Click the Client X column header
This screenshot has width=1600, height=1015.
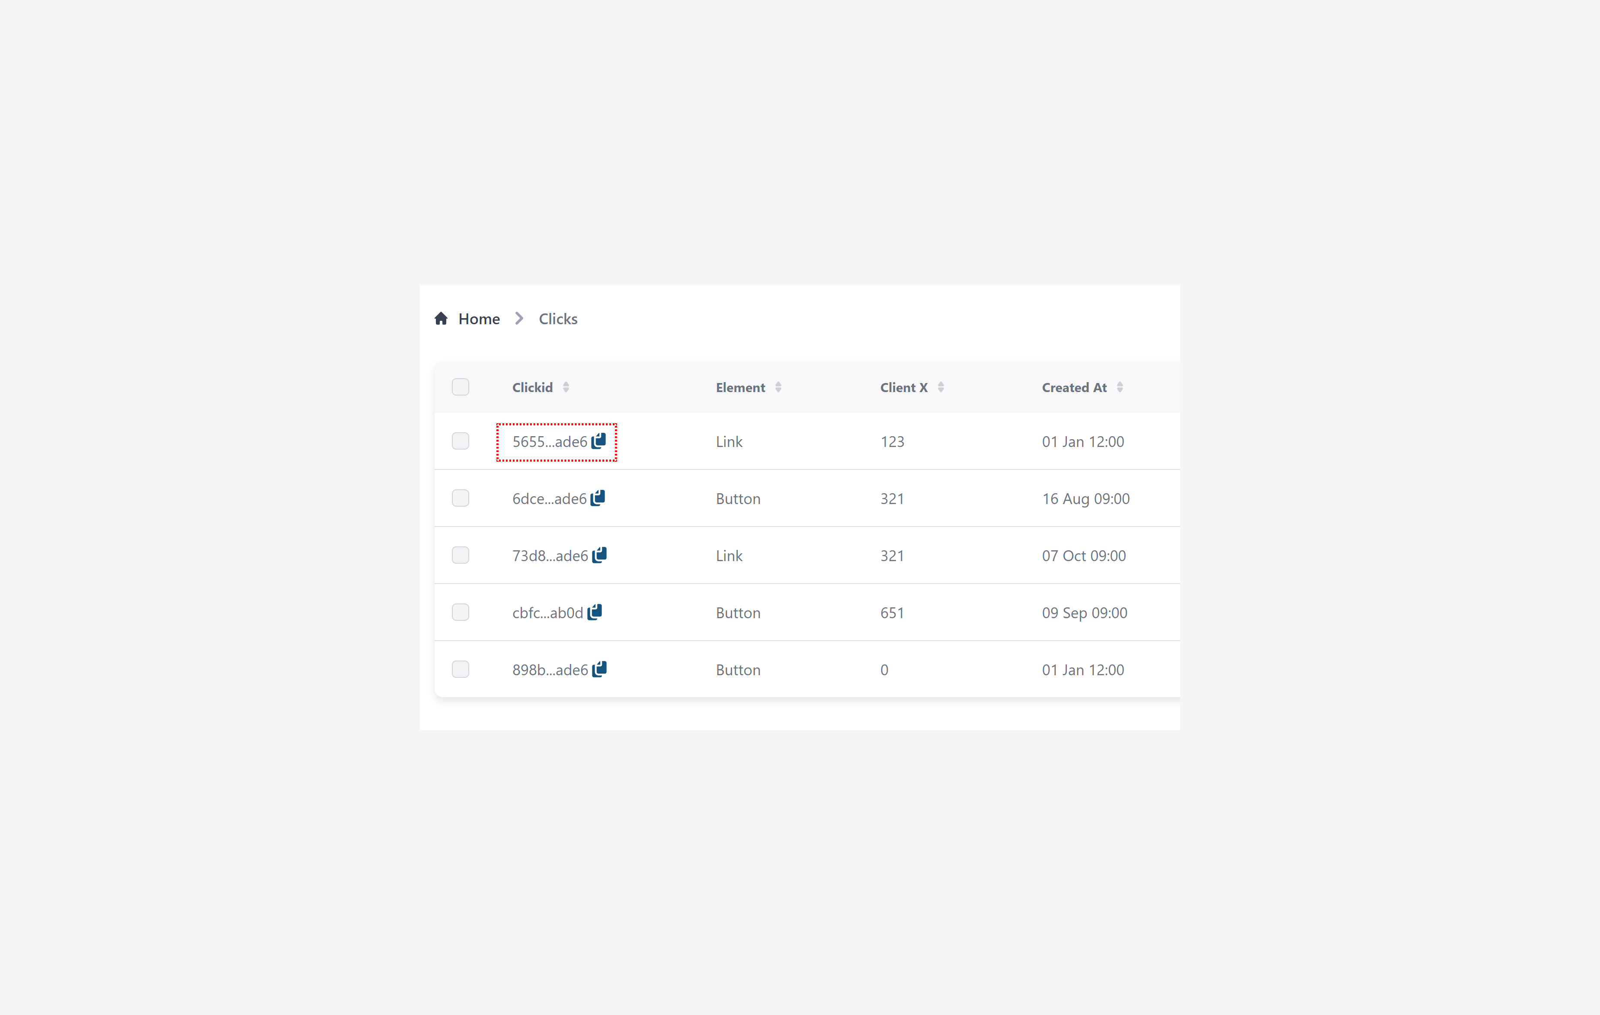904,387
